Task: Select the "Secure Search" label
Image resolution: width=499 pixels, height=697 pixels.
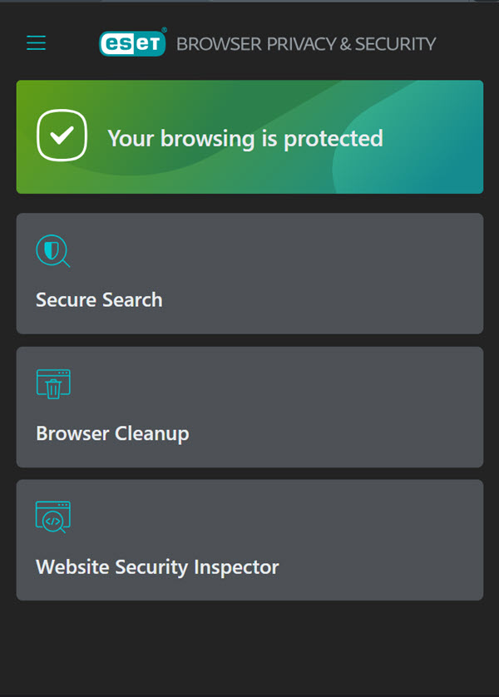Action: (99, 300)
